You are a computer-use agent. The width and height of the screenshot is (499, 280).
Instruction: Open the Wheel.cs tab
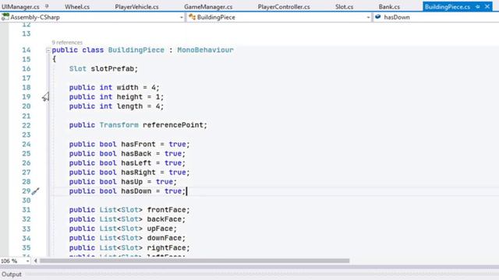tap(77, 7)
